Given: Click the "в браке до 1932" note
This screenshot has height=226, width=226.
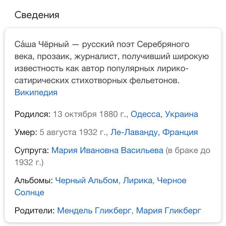Looking at the screenshot, I should [x=112, y=156].
